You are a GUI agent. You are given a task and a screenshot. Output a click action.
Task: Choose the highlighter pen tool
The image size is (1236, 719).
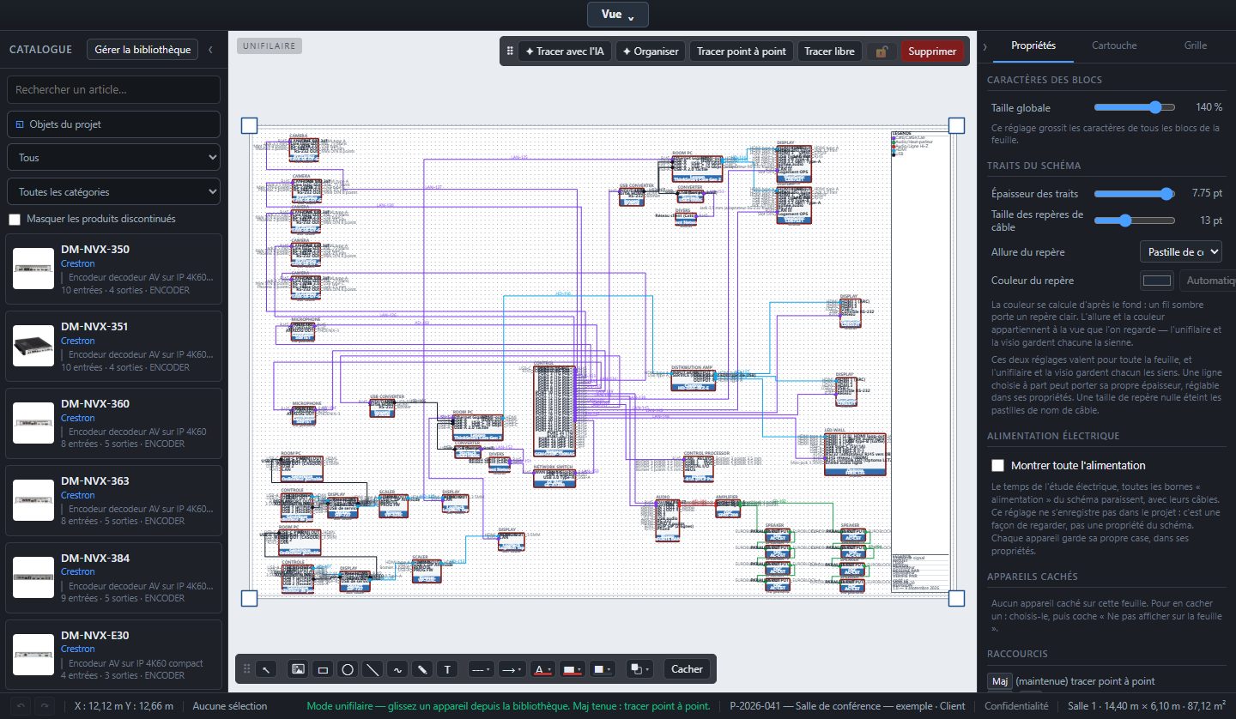coord(422,669)
